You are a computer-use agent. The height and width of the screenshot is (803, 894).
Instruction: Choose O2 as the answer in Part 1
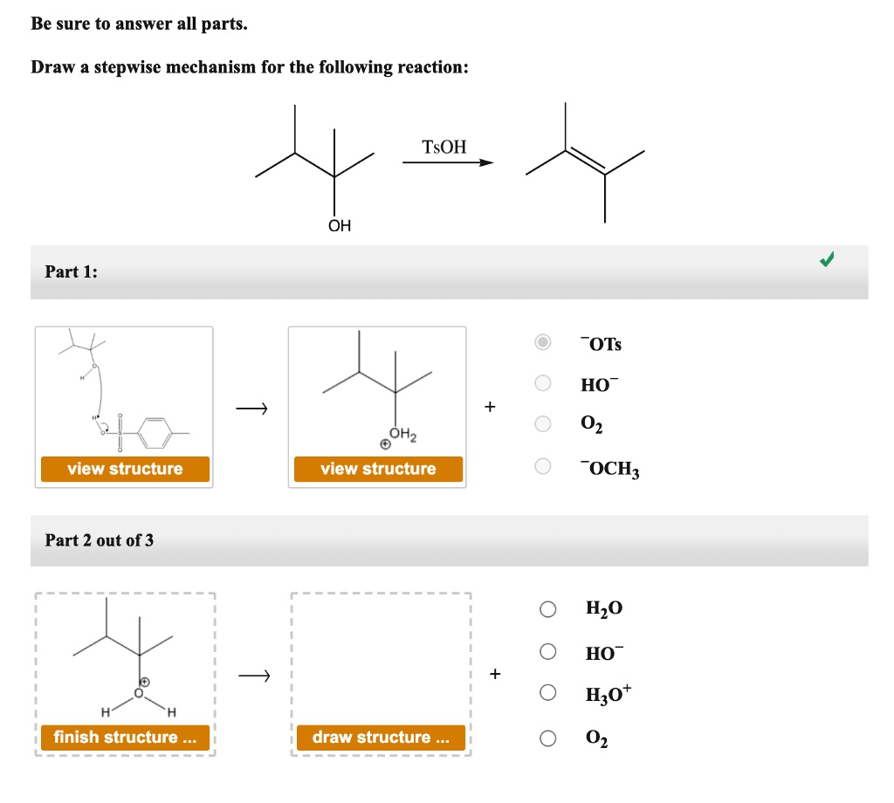[x=544, y=425]
